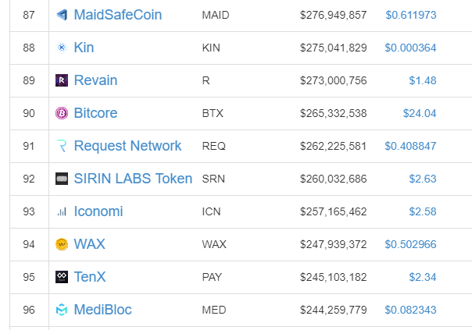472x330 pixels.
Task: Select the Revain market cap cell
Action: pos(333,80)
